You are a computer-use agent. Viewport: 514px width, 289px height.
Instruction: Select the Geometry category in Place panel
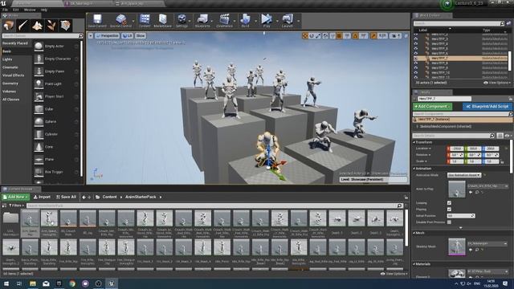tap(10, 83)
